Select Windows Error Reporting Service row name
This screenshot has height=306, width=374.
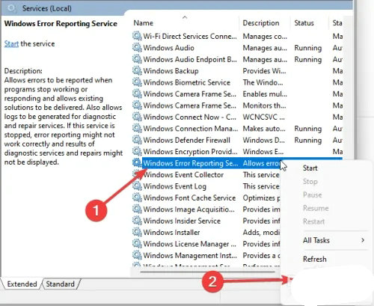(x=191, y=163)
